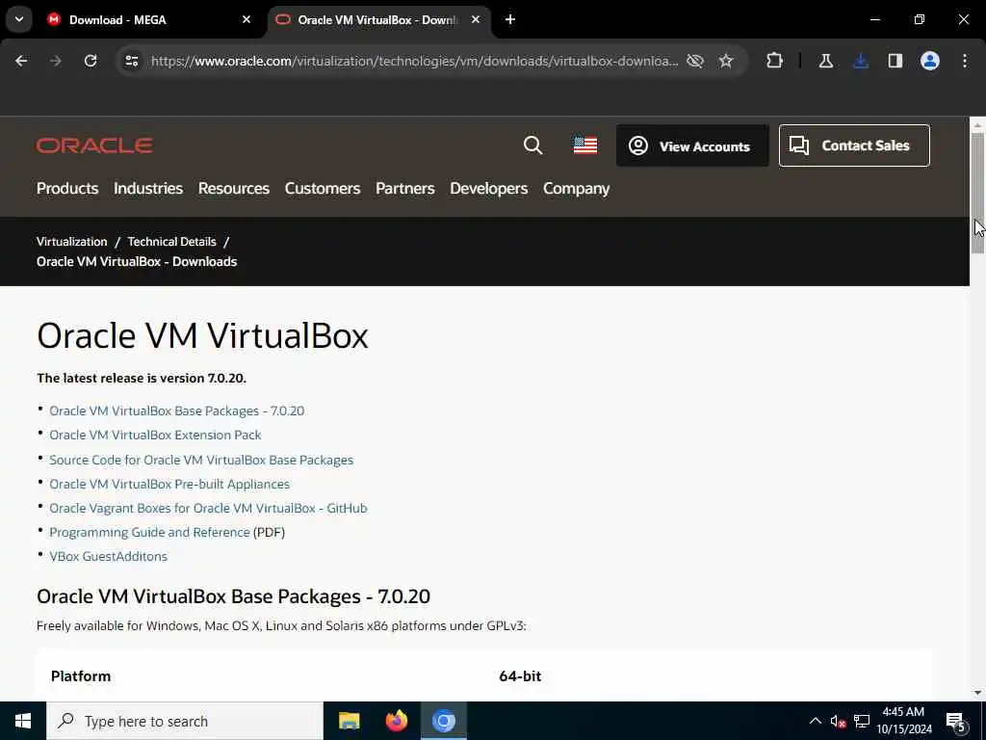Go to Technical Details breadcrumb

[x=171, y=242]
